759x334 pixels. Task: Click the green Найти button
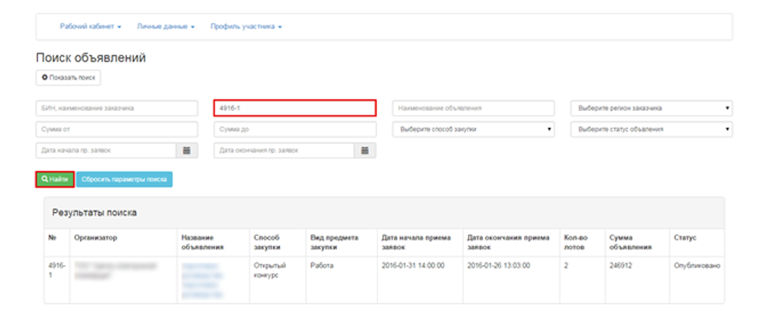click(55, 179)
